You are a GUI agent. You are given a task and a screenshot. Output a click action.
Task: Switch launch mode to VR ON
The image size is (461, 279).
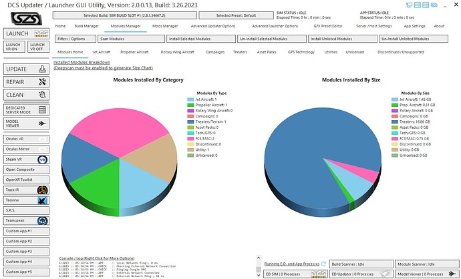pyautogui.click(x=14, y=47)
